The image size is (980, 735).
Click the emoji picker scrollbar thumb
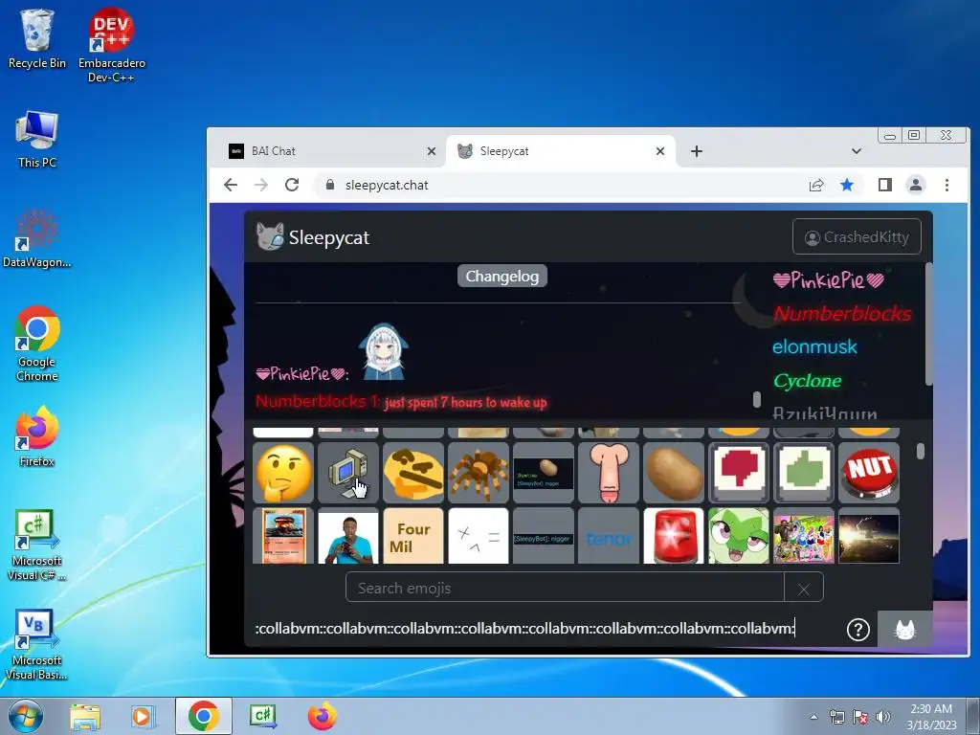920,452
